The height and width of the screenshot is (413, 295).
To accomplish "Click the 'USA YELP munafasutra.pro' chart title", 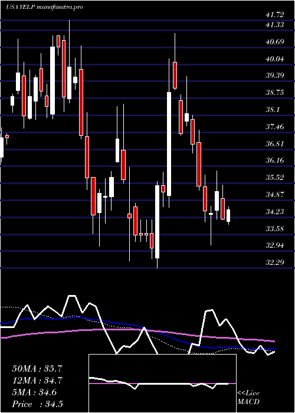I will [x=44, y=7].
